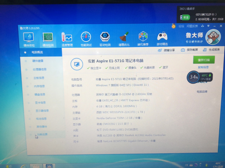Viewport: 225px width, 168px height.
Task: Open 主板信息 motherboard info
Action: pos(39,78)
